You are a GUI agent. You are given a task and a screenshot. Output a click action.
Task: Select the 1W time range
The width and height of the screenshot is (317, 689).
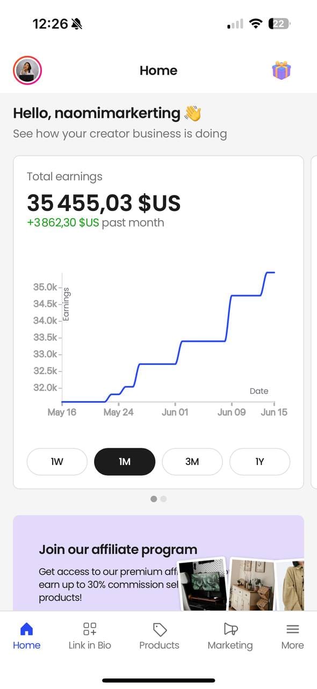[x=57, y=462]
